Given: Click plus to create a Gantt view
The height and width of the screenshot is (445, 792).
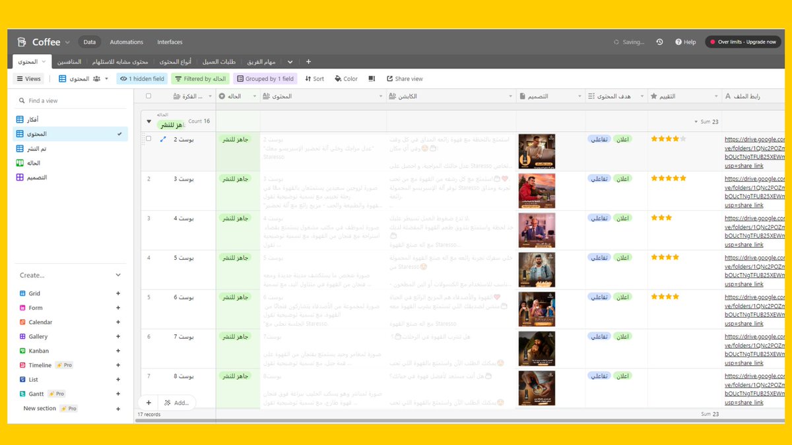Looking at the screenshot, I should 118,394.
